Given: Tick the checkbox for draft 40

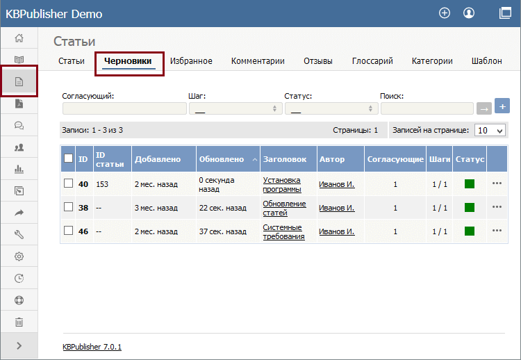Looking at the screenshot, I should pyautogui.click(x=69, y=183).
